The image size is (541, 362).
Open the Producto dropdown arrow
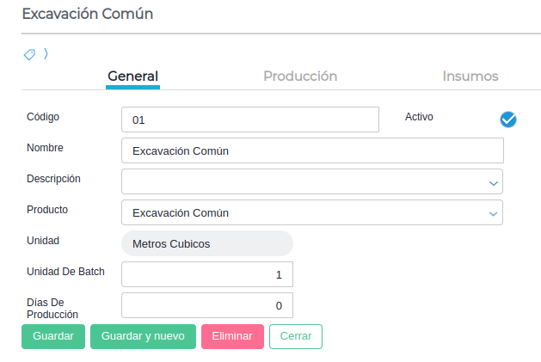pyautogui.click(x=494, y=213)
